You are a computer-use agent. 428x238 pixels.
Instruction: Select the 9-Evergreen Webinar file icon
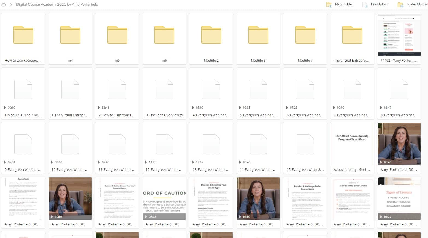[23, 144]
